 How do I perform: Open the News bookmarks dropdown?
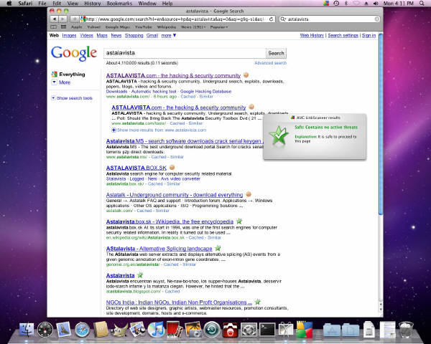click(x=193, y=27)
